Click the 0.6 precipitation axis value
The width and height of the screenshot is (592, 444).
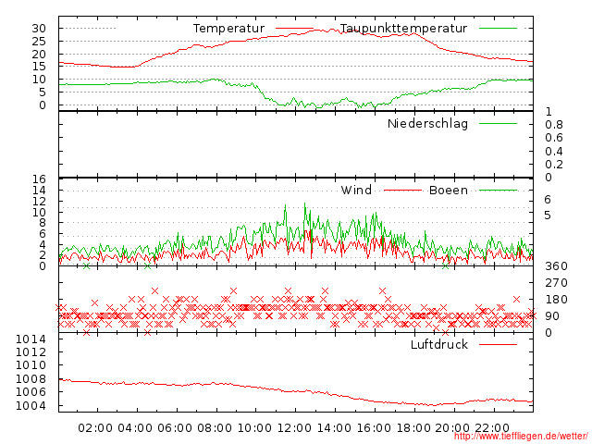tap(554, 138)
